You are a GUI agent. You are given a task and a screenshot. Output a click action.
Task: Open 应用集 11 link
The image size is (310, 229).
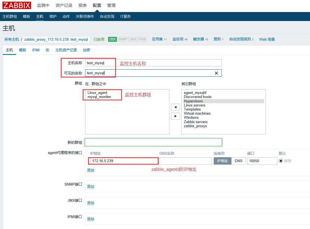pyautogui.click(x=159, y=39)
